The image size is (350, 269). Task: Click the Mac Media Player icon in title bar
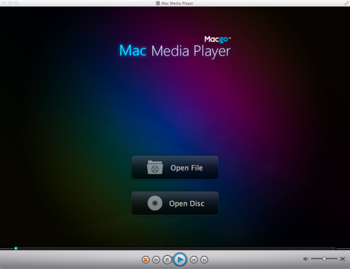coord(158,3)
